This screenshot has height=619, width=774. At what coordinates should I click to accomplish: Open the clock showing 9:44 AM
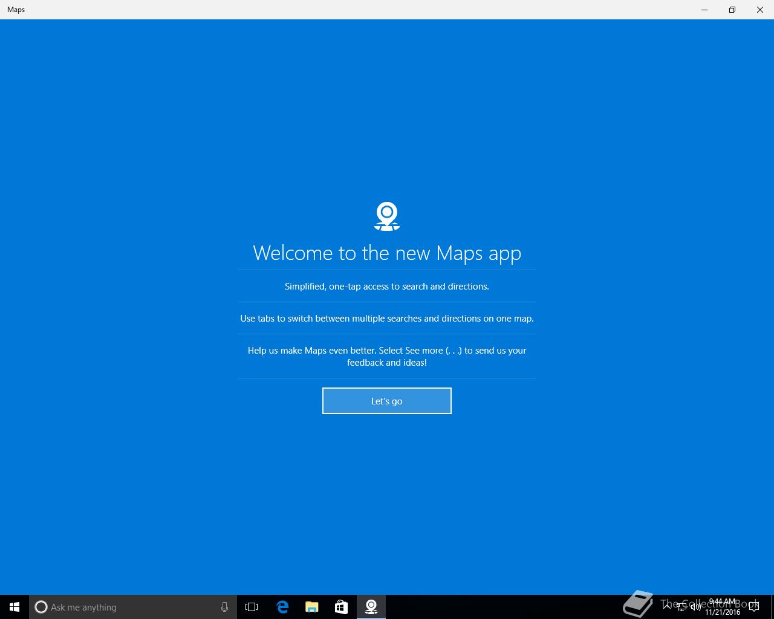click(723, 607)
